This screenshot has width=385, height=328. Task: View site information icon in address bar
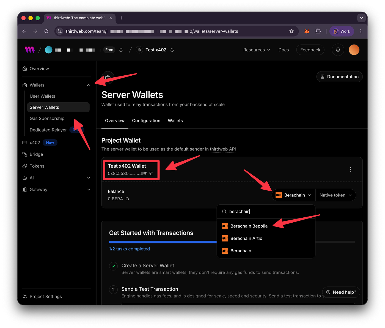[60, 31]
